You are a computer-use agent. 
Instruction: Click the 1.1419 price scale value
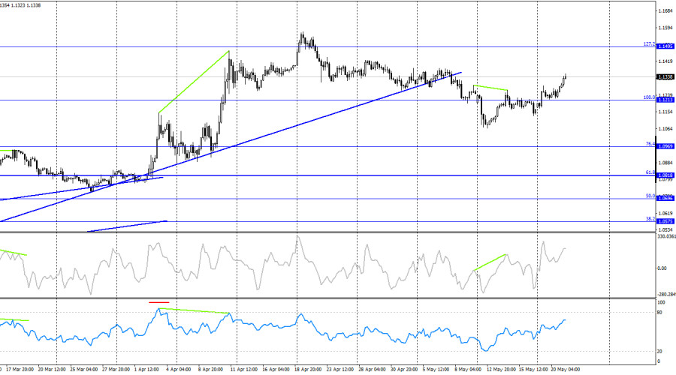coord(665,61)
